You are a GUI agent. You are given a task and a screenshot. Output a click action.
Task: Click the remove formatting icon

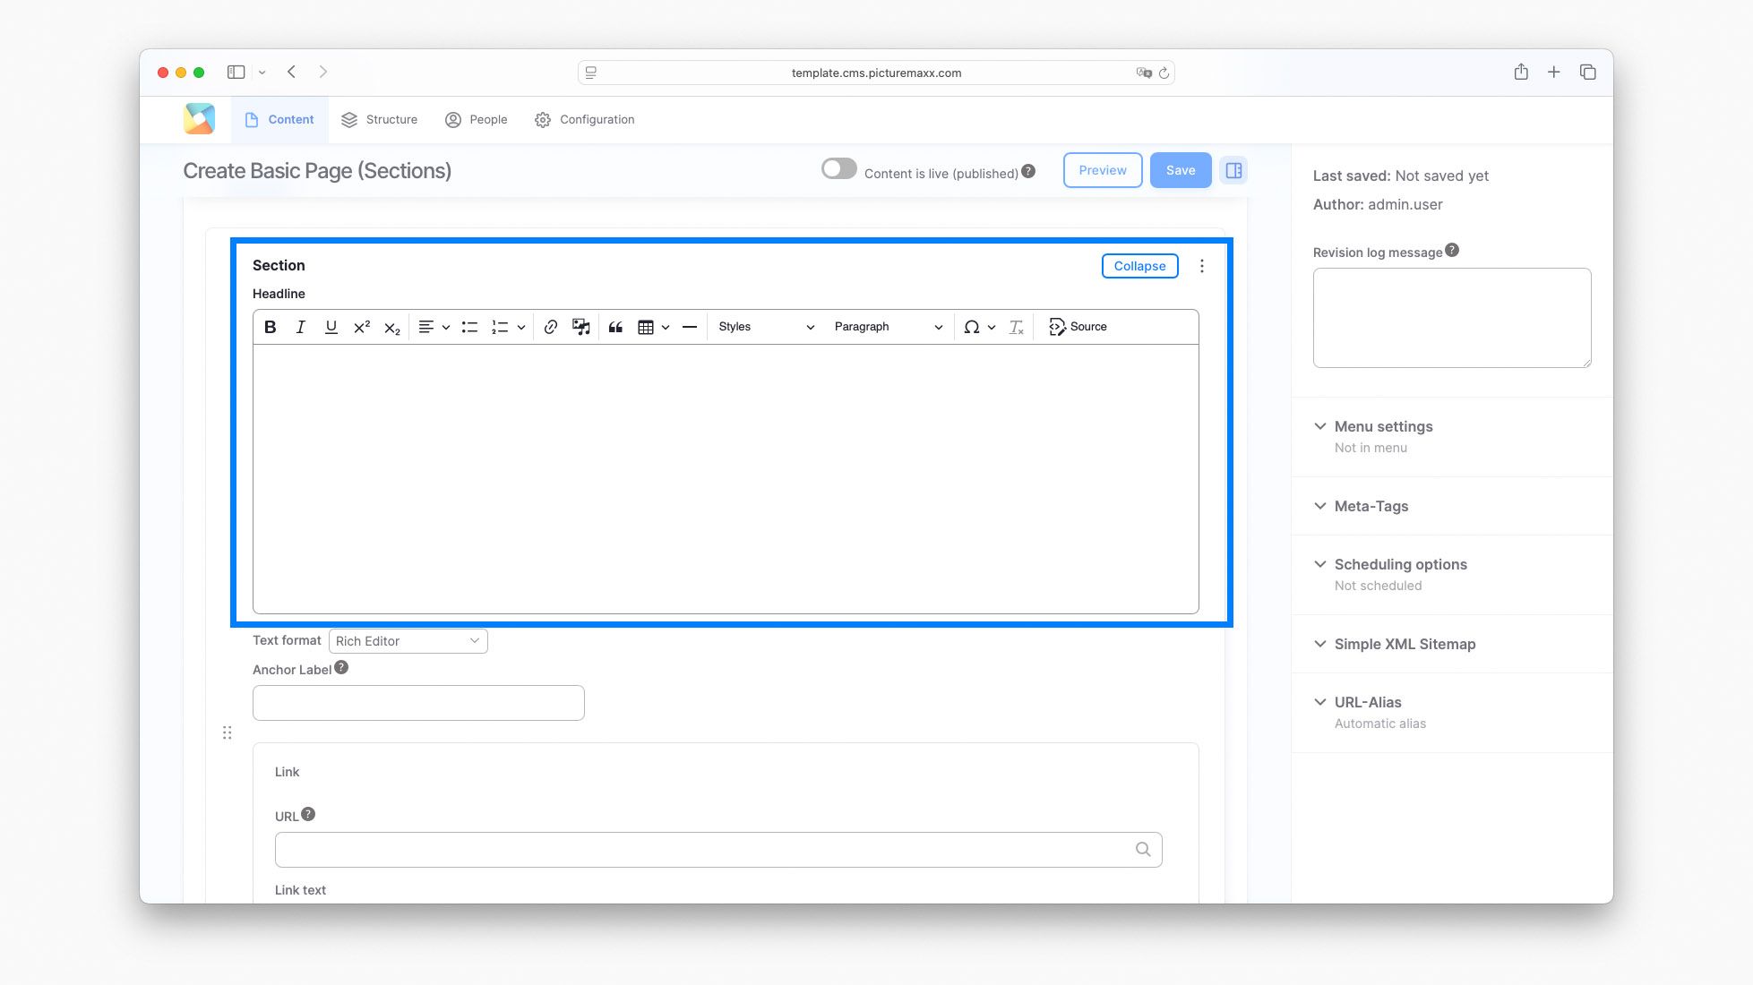[x=1016, y=327]
